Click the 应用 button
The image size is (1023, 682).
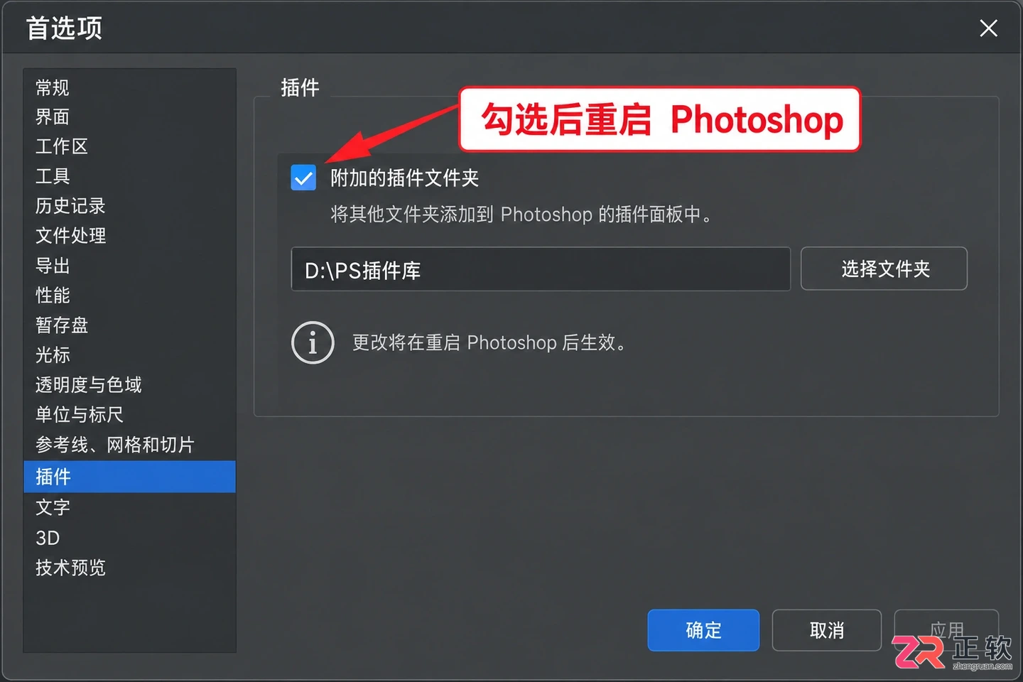[946, 630]
